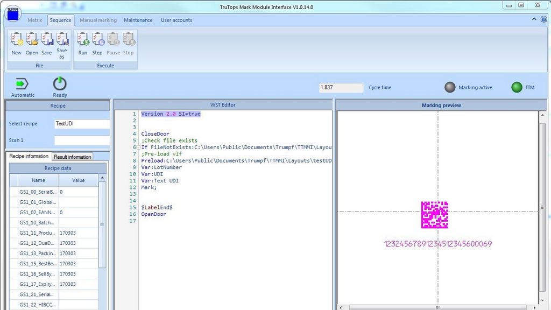Click the green Ready status icon
Screen dimensions: 551x310
click(x=60, y=84)
